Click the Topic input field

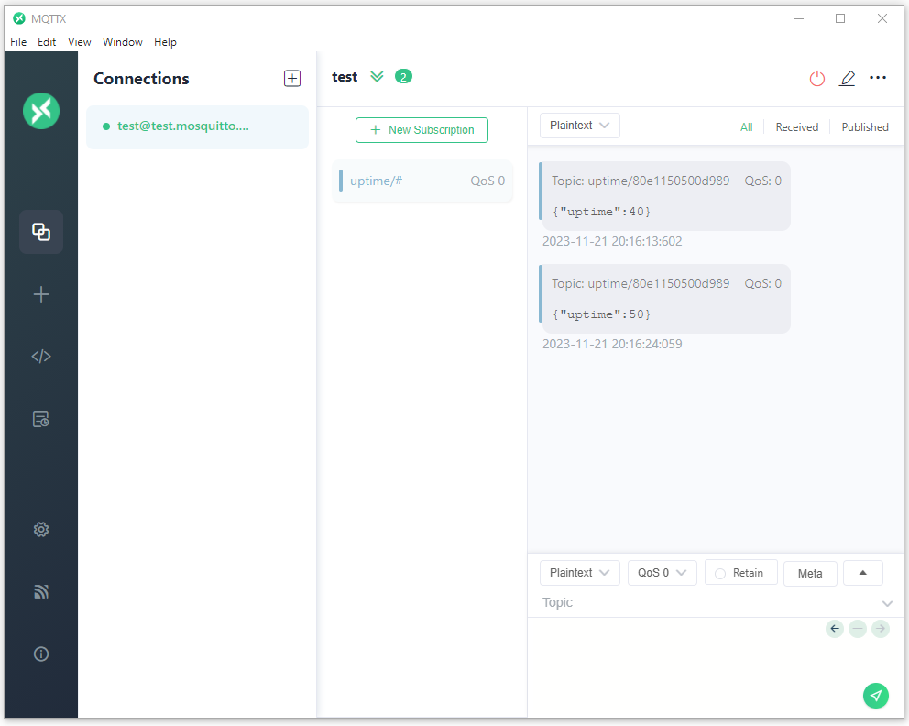tap(710, 602)
